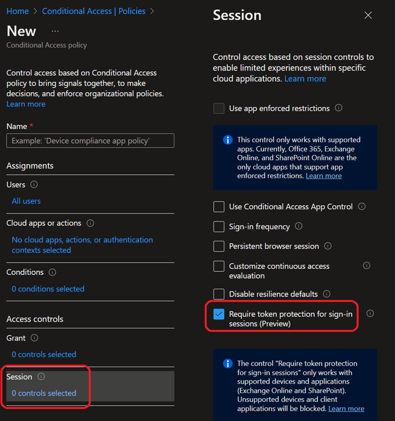Tick the Persistent browser session checkbox
Screen dimensions: 395x421
pyautogui.click(x=219, y=247)
